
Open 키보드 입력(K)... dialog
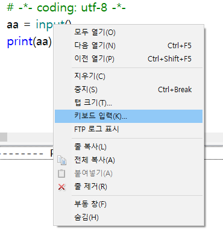click(128, 116)
